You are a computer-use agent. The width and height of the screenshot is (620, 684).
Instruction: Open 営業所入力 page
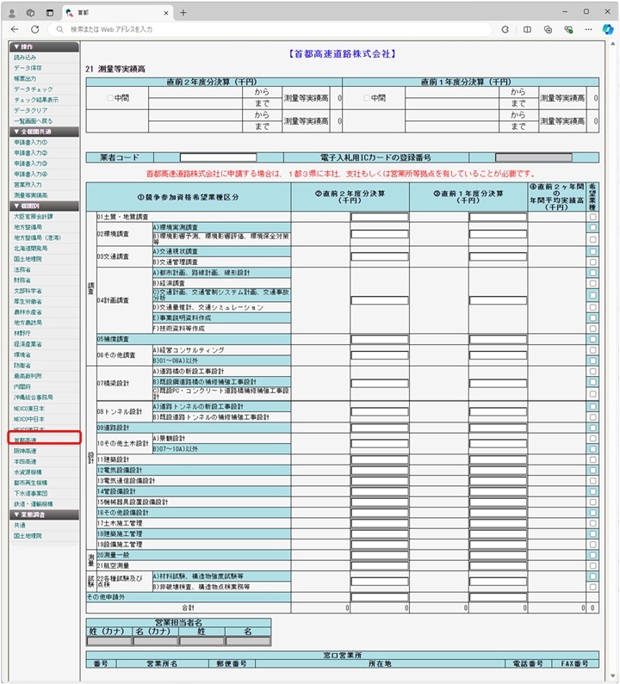[28, 185]
